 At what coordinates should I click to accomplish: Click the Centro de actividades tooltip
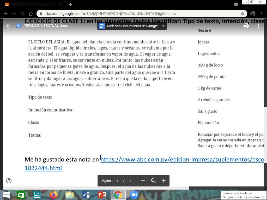pos(244,195)
